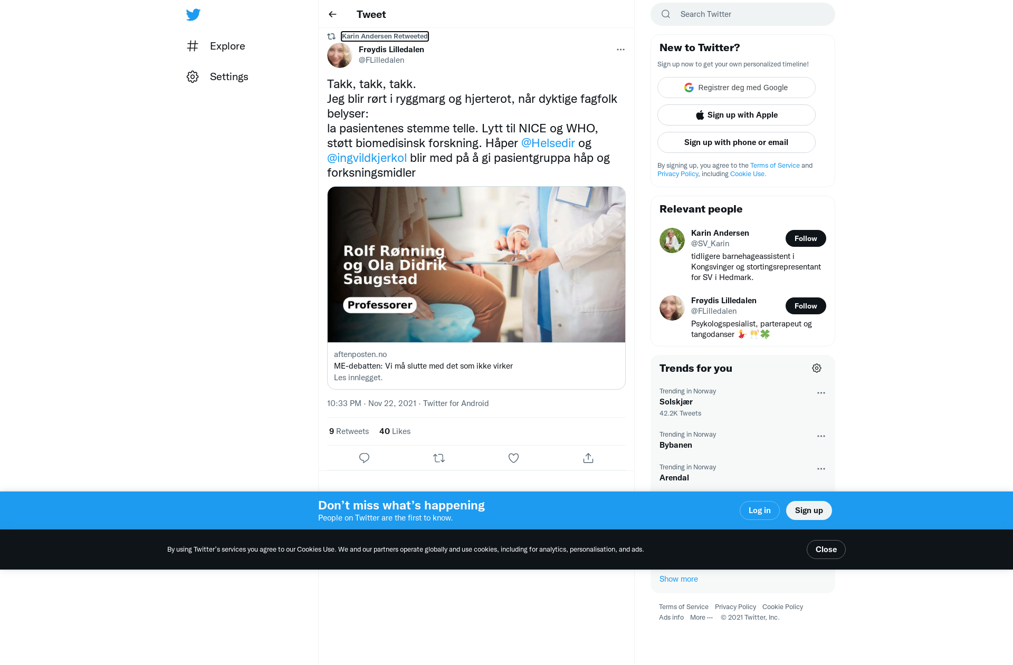Open Trends settings gear icon
The image size is (1013, 665).
click(817, 368)
